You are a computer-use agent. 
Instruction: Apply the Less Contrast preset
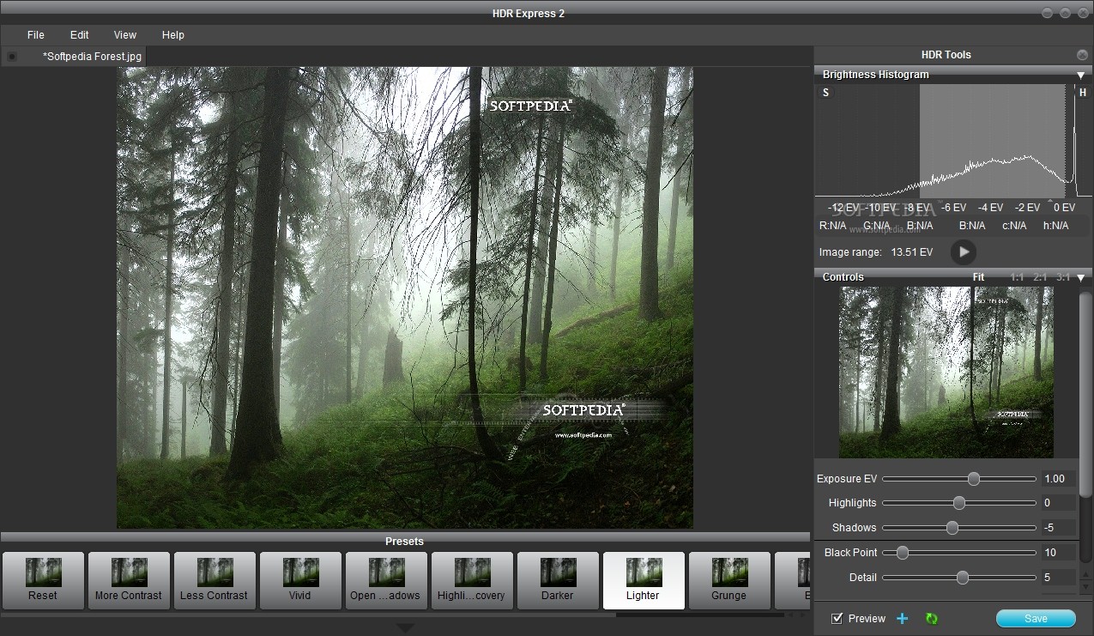coord(215,581)
